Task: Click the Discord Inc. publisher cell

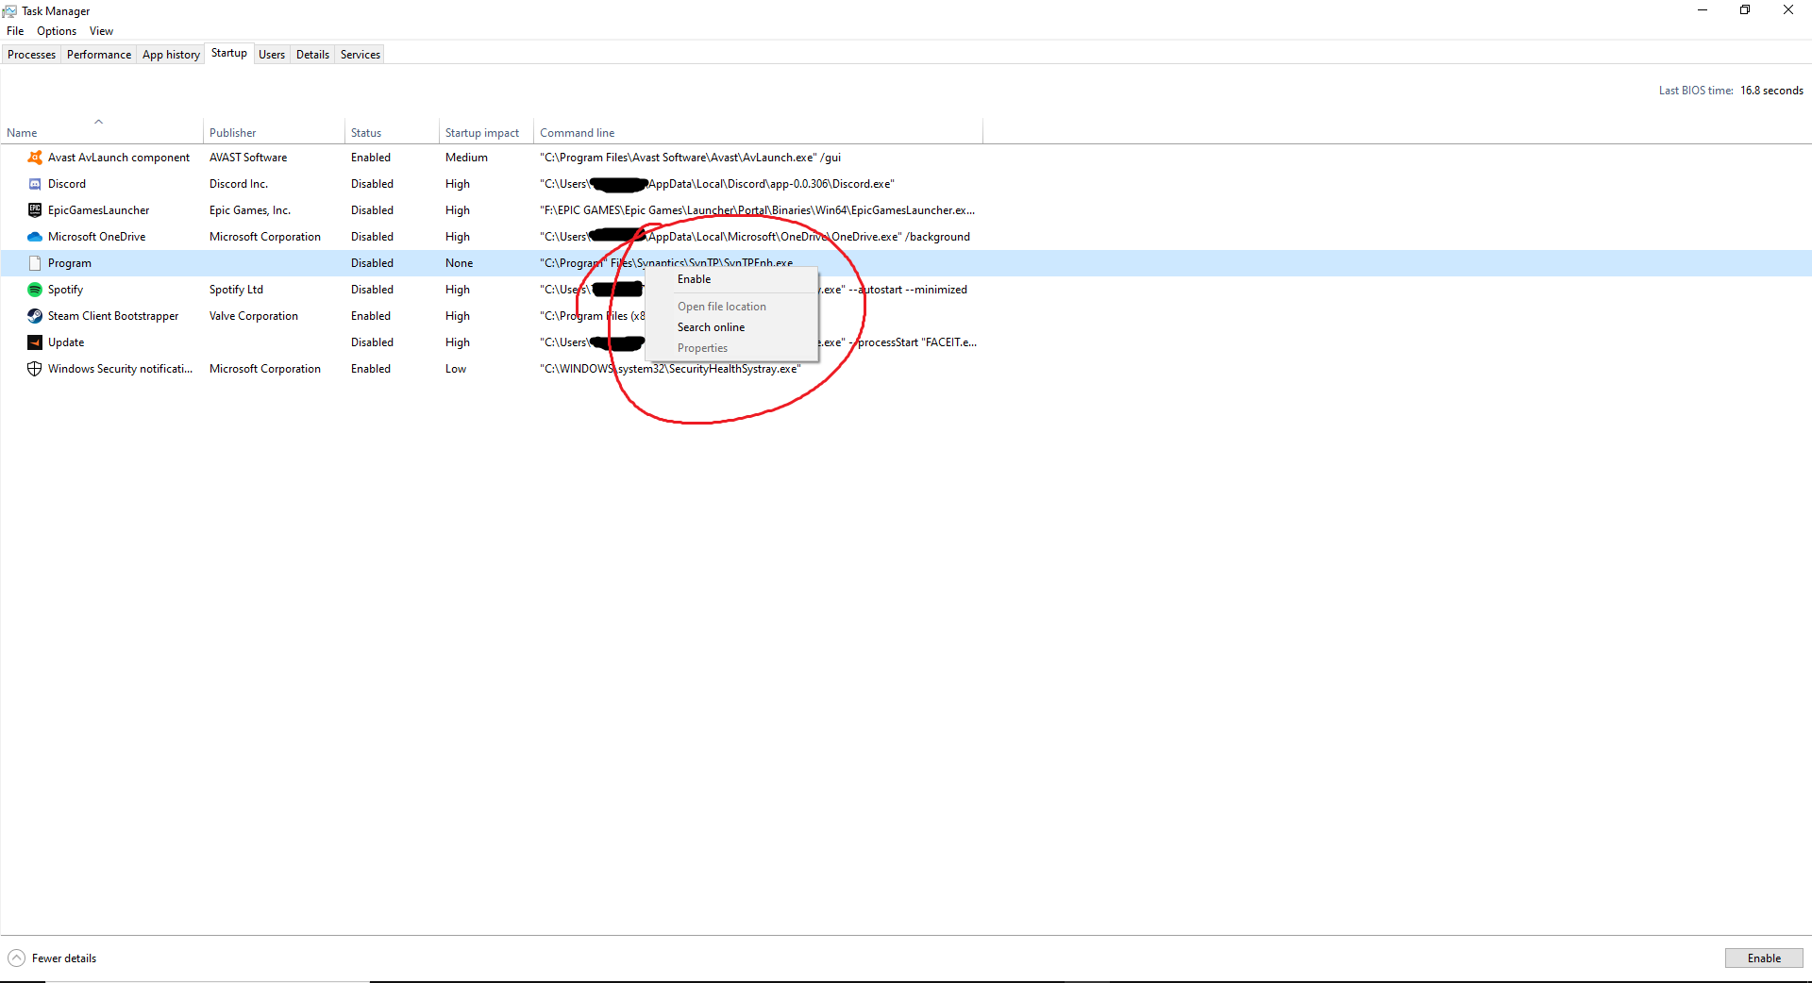Action: point(239,184)
